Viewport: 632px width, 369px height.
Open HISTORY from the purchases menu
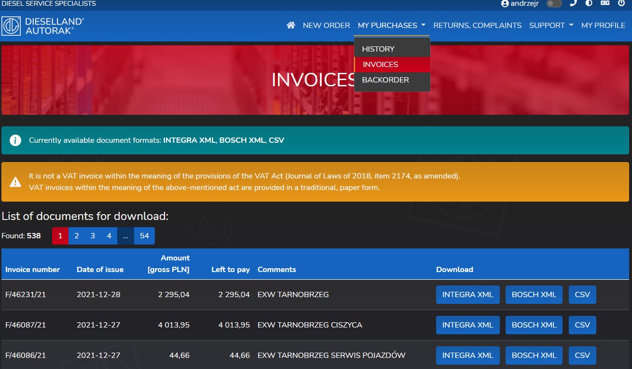pos(392,49)
